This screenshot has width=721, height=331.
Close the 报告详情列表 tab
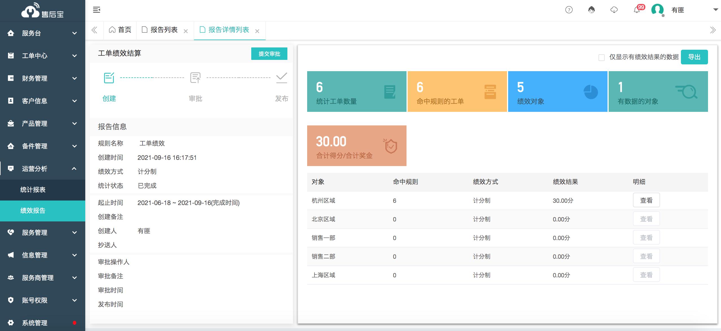click(x=257, y=31)
